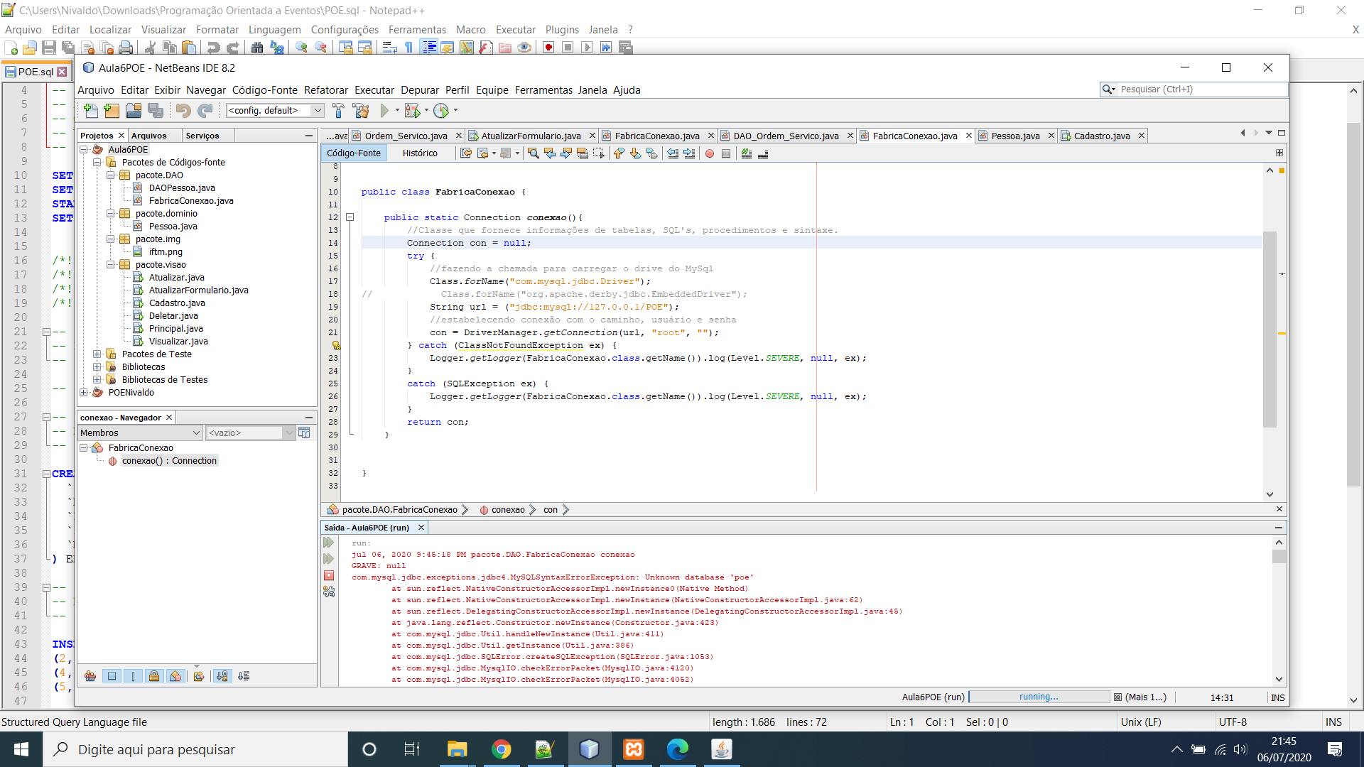Open DAOPessoa.java in the project tree
Screen dimensions: 1364x767
(182, 188)
